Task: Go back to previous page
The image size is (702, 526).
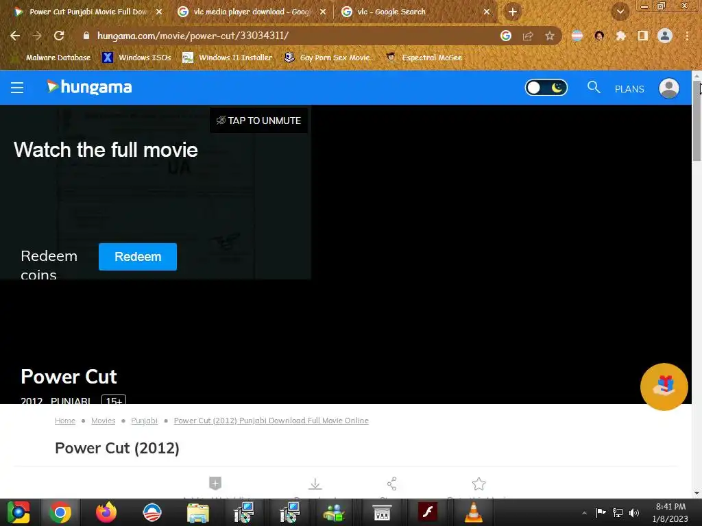Action: [15, 36]
